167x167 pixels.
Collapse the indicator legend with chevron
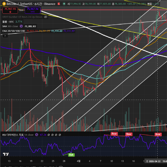pos(5,36)
